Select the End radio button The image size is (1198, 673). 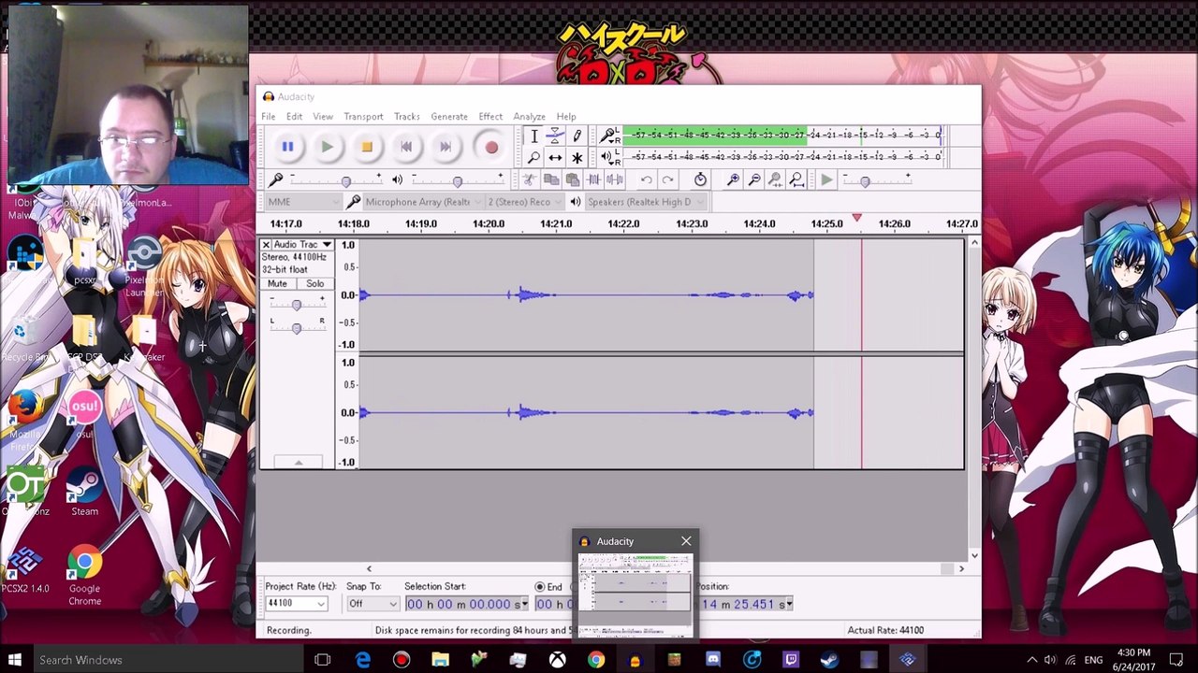540,587
